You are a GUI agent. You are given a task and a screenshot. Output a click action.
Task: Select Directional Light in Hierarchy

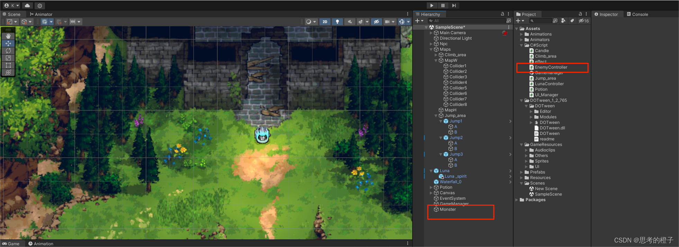click(455, 38)
